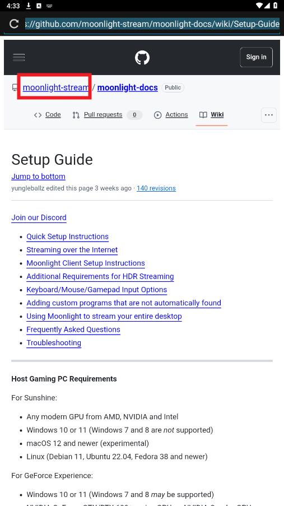Open Join our Discord link
The width and height of the screenshot is (284, 506).
click(x=39, y=217)
